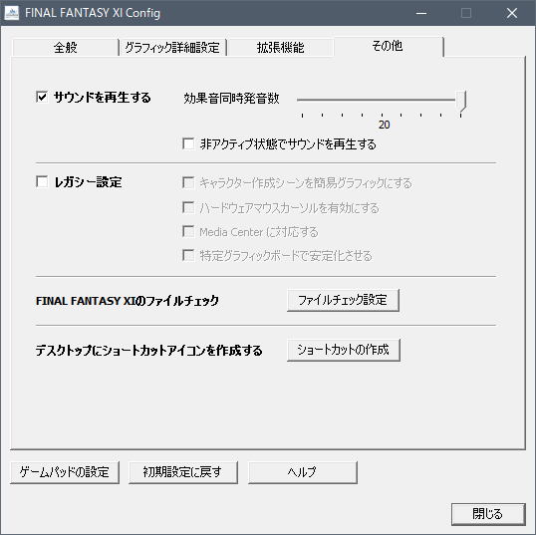Toggle キャラクター作成シーンを簡易グラフィックにする checkbox
Viewport: 536px width, 535px height.
188,183
